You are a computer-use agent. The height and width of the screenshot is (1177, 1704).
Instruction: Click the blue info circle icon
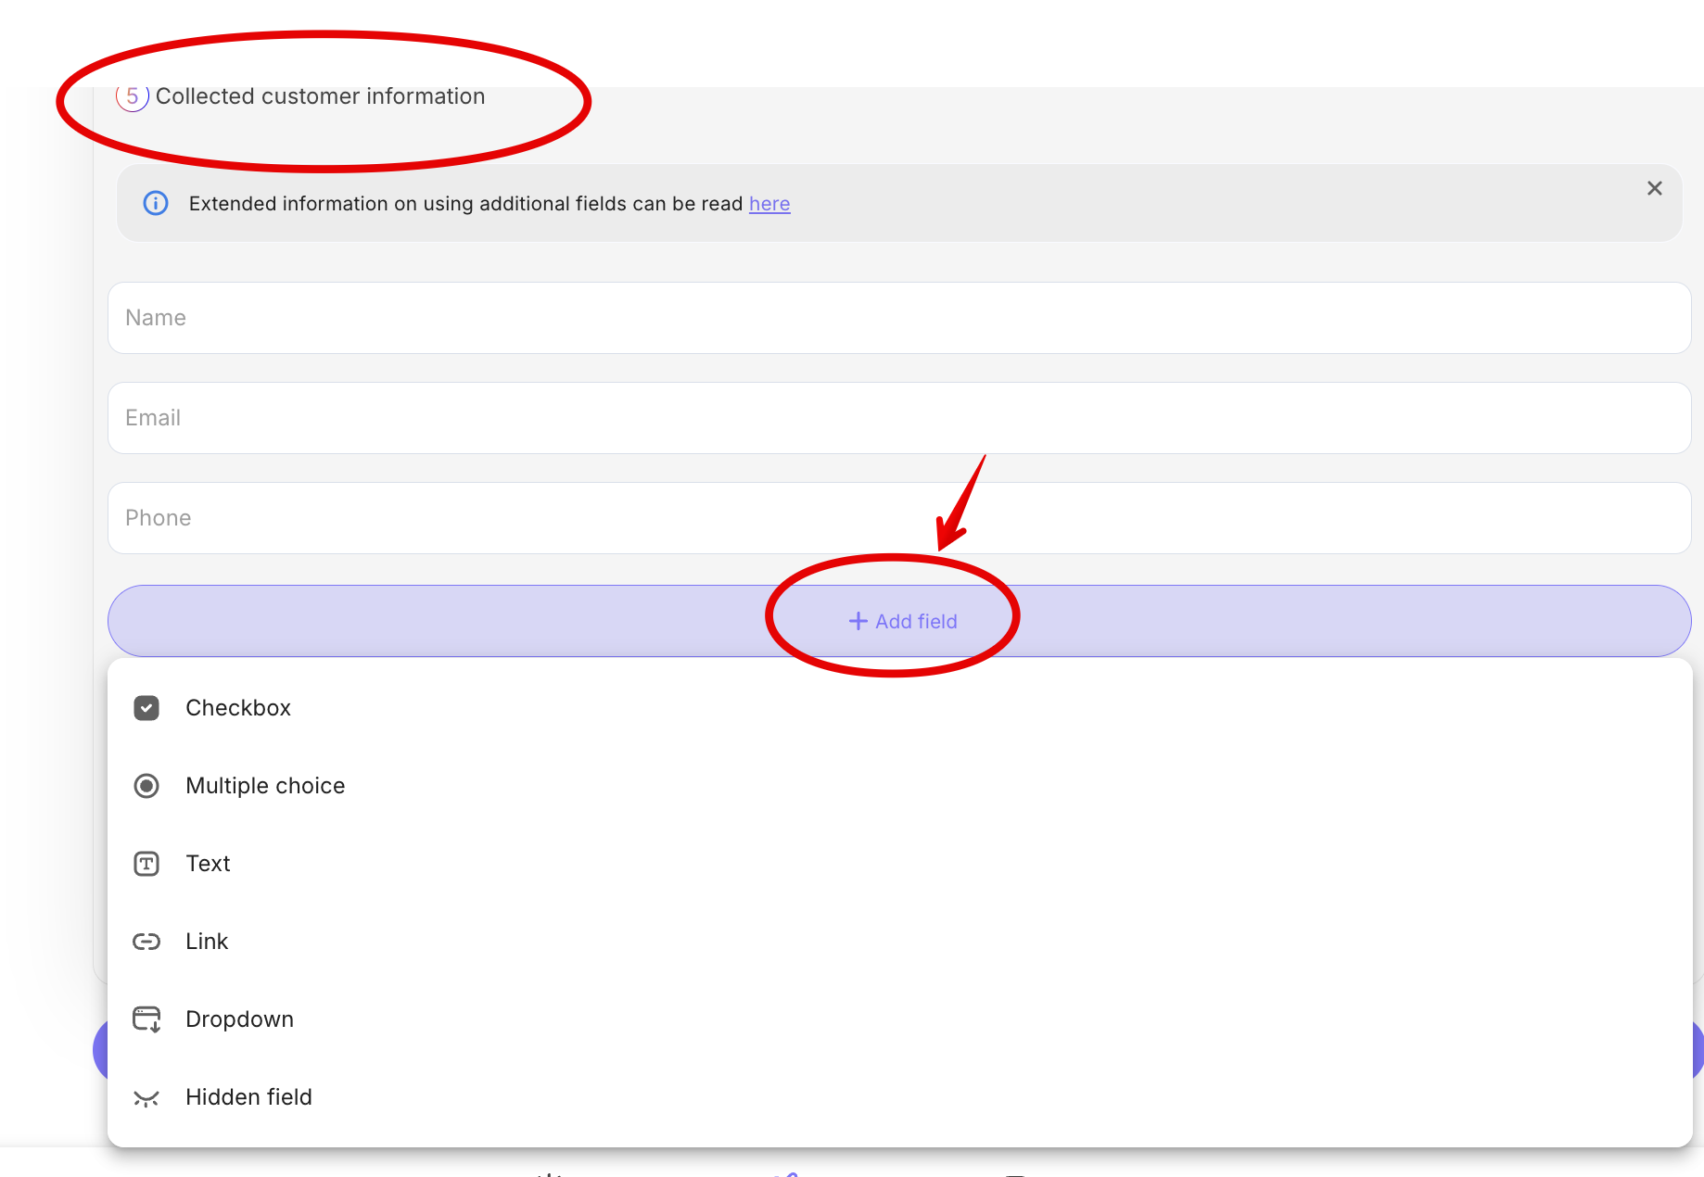click(156, 203)
